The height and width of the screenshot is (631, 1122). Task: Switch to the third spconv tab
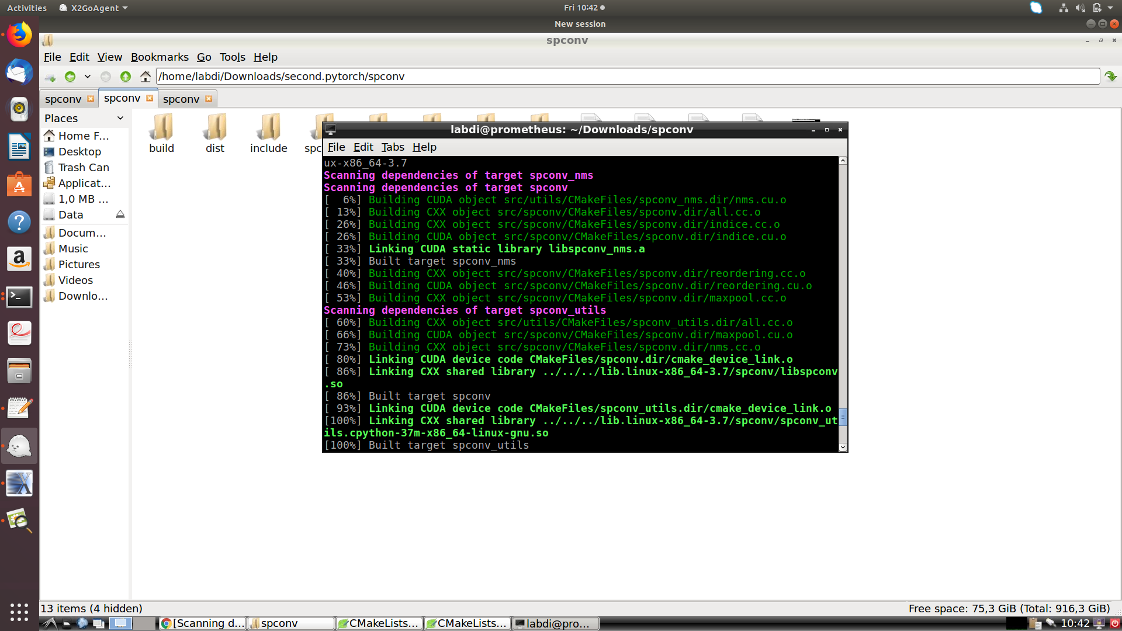[181, 99]
